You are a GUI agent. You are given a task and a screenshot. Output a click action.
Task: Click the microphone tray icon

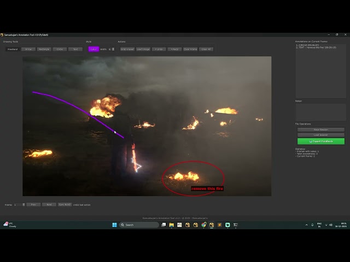312,225
